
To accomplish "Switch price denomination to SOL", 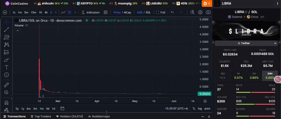I will point(148,13).
